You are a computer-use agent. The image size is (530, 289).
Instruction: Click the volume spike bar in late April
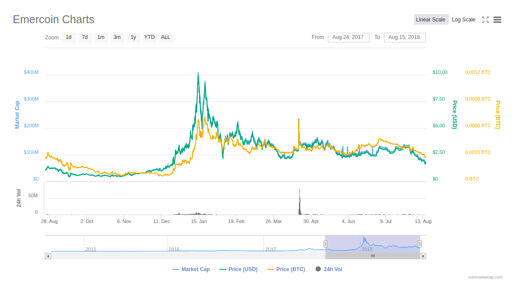tap(300, 202)
